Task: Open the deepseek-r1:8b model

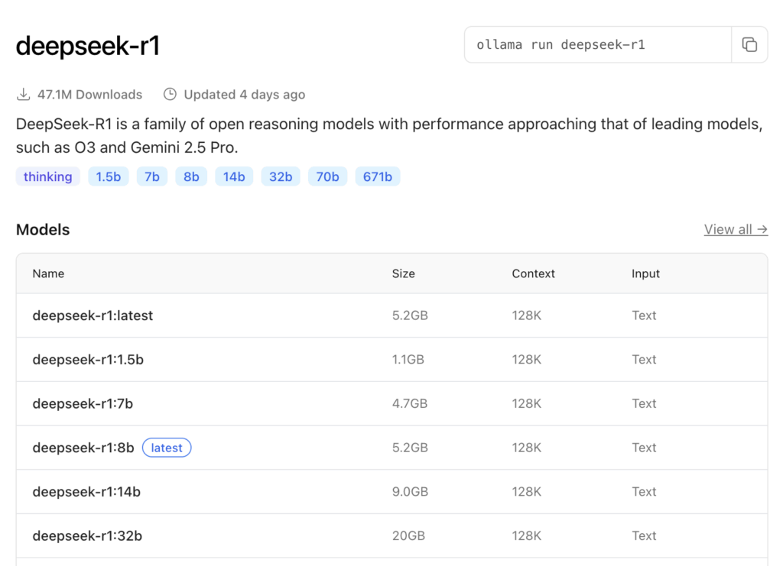Action: [x=83, y=448]
